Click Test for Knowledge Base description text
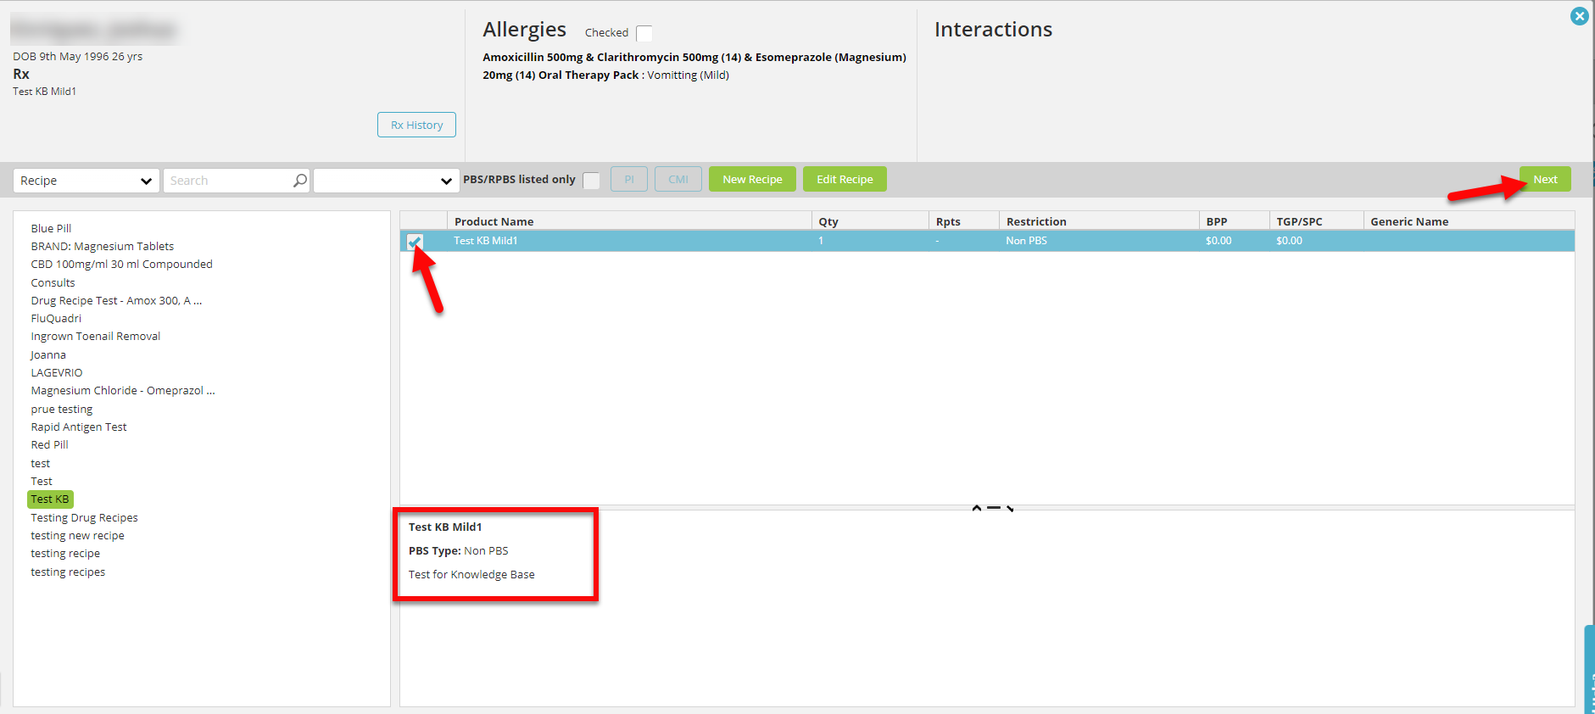This screenshot has width=1595, height=714. tap(471, 574)
